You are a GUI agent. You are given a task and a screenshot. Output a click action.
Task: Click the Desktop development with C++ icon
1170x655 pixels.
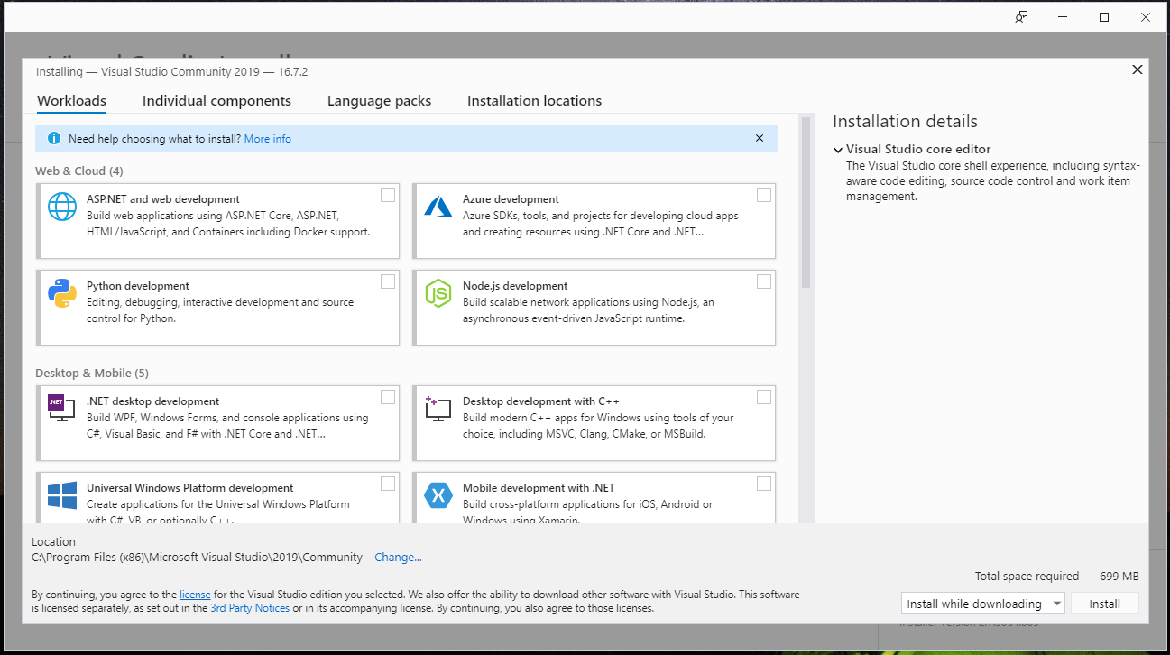(438, 409)
